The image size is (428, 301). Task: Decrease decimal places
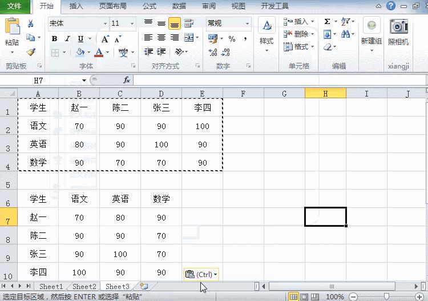[x=225, y=52]
